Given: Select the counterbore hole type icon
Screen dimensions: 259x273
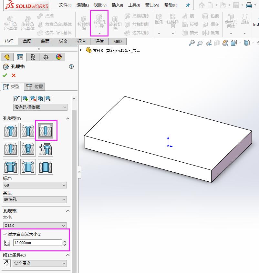Looking at the screenshot, I should 11,130.
